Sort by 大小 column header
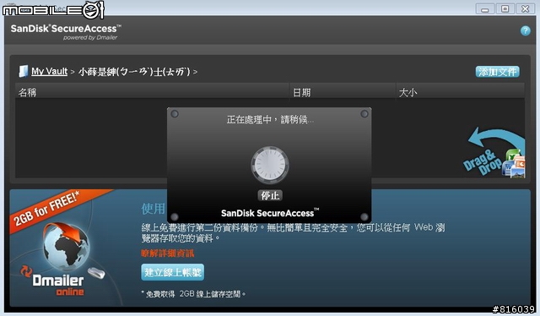 (461, 92)
